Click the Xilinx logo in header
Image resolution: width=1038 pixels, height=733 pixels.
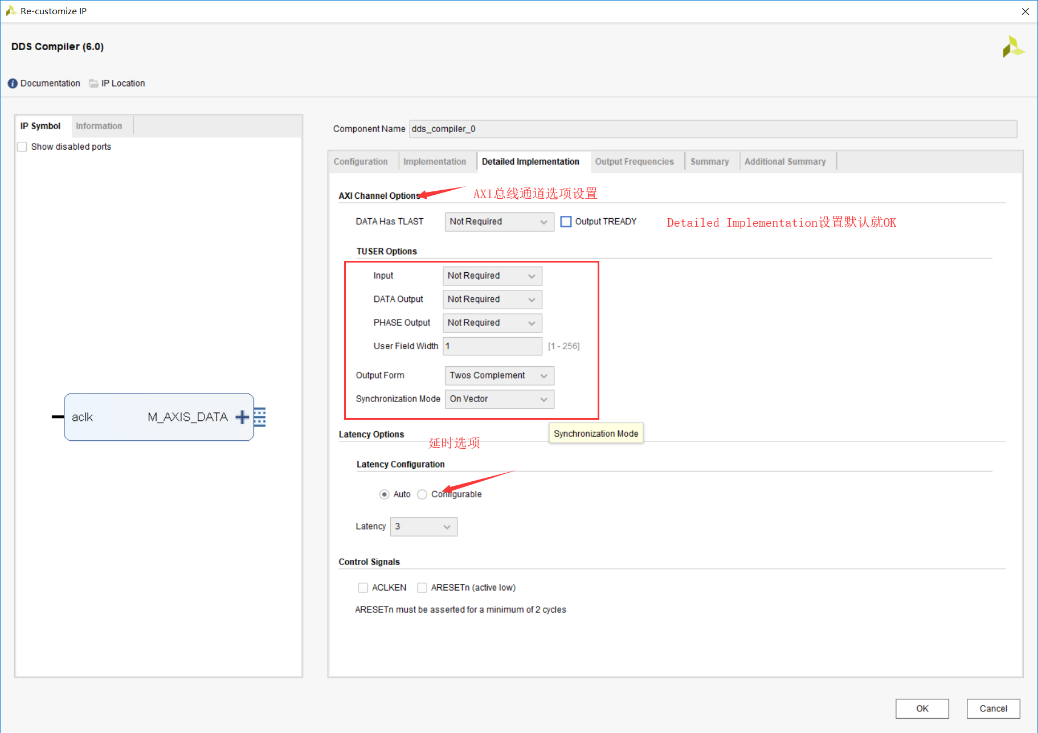point(1014,47)
